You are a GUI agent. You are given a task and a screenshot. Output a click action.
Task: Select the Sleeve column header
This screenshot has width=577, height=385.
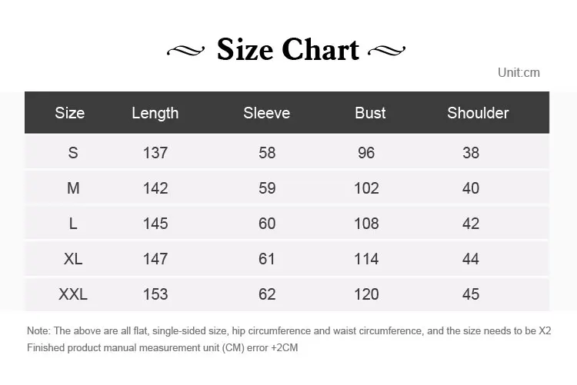[x=266, y=113]
